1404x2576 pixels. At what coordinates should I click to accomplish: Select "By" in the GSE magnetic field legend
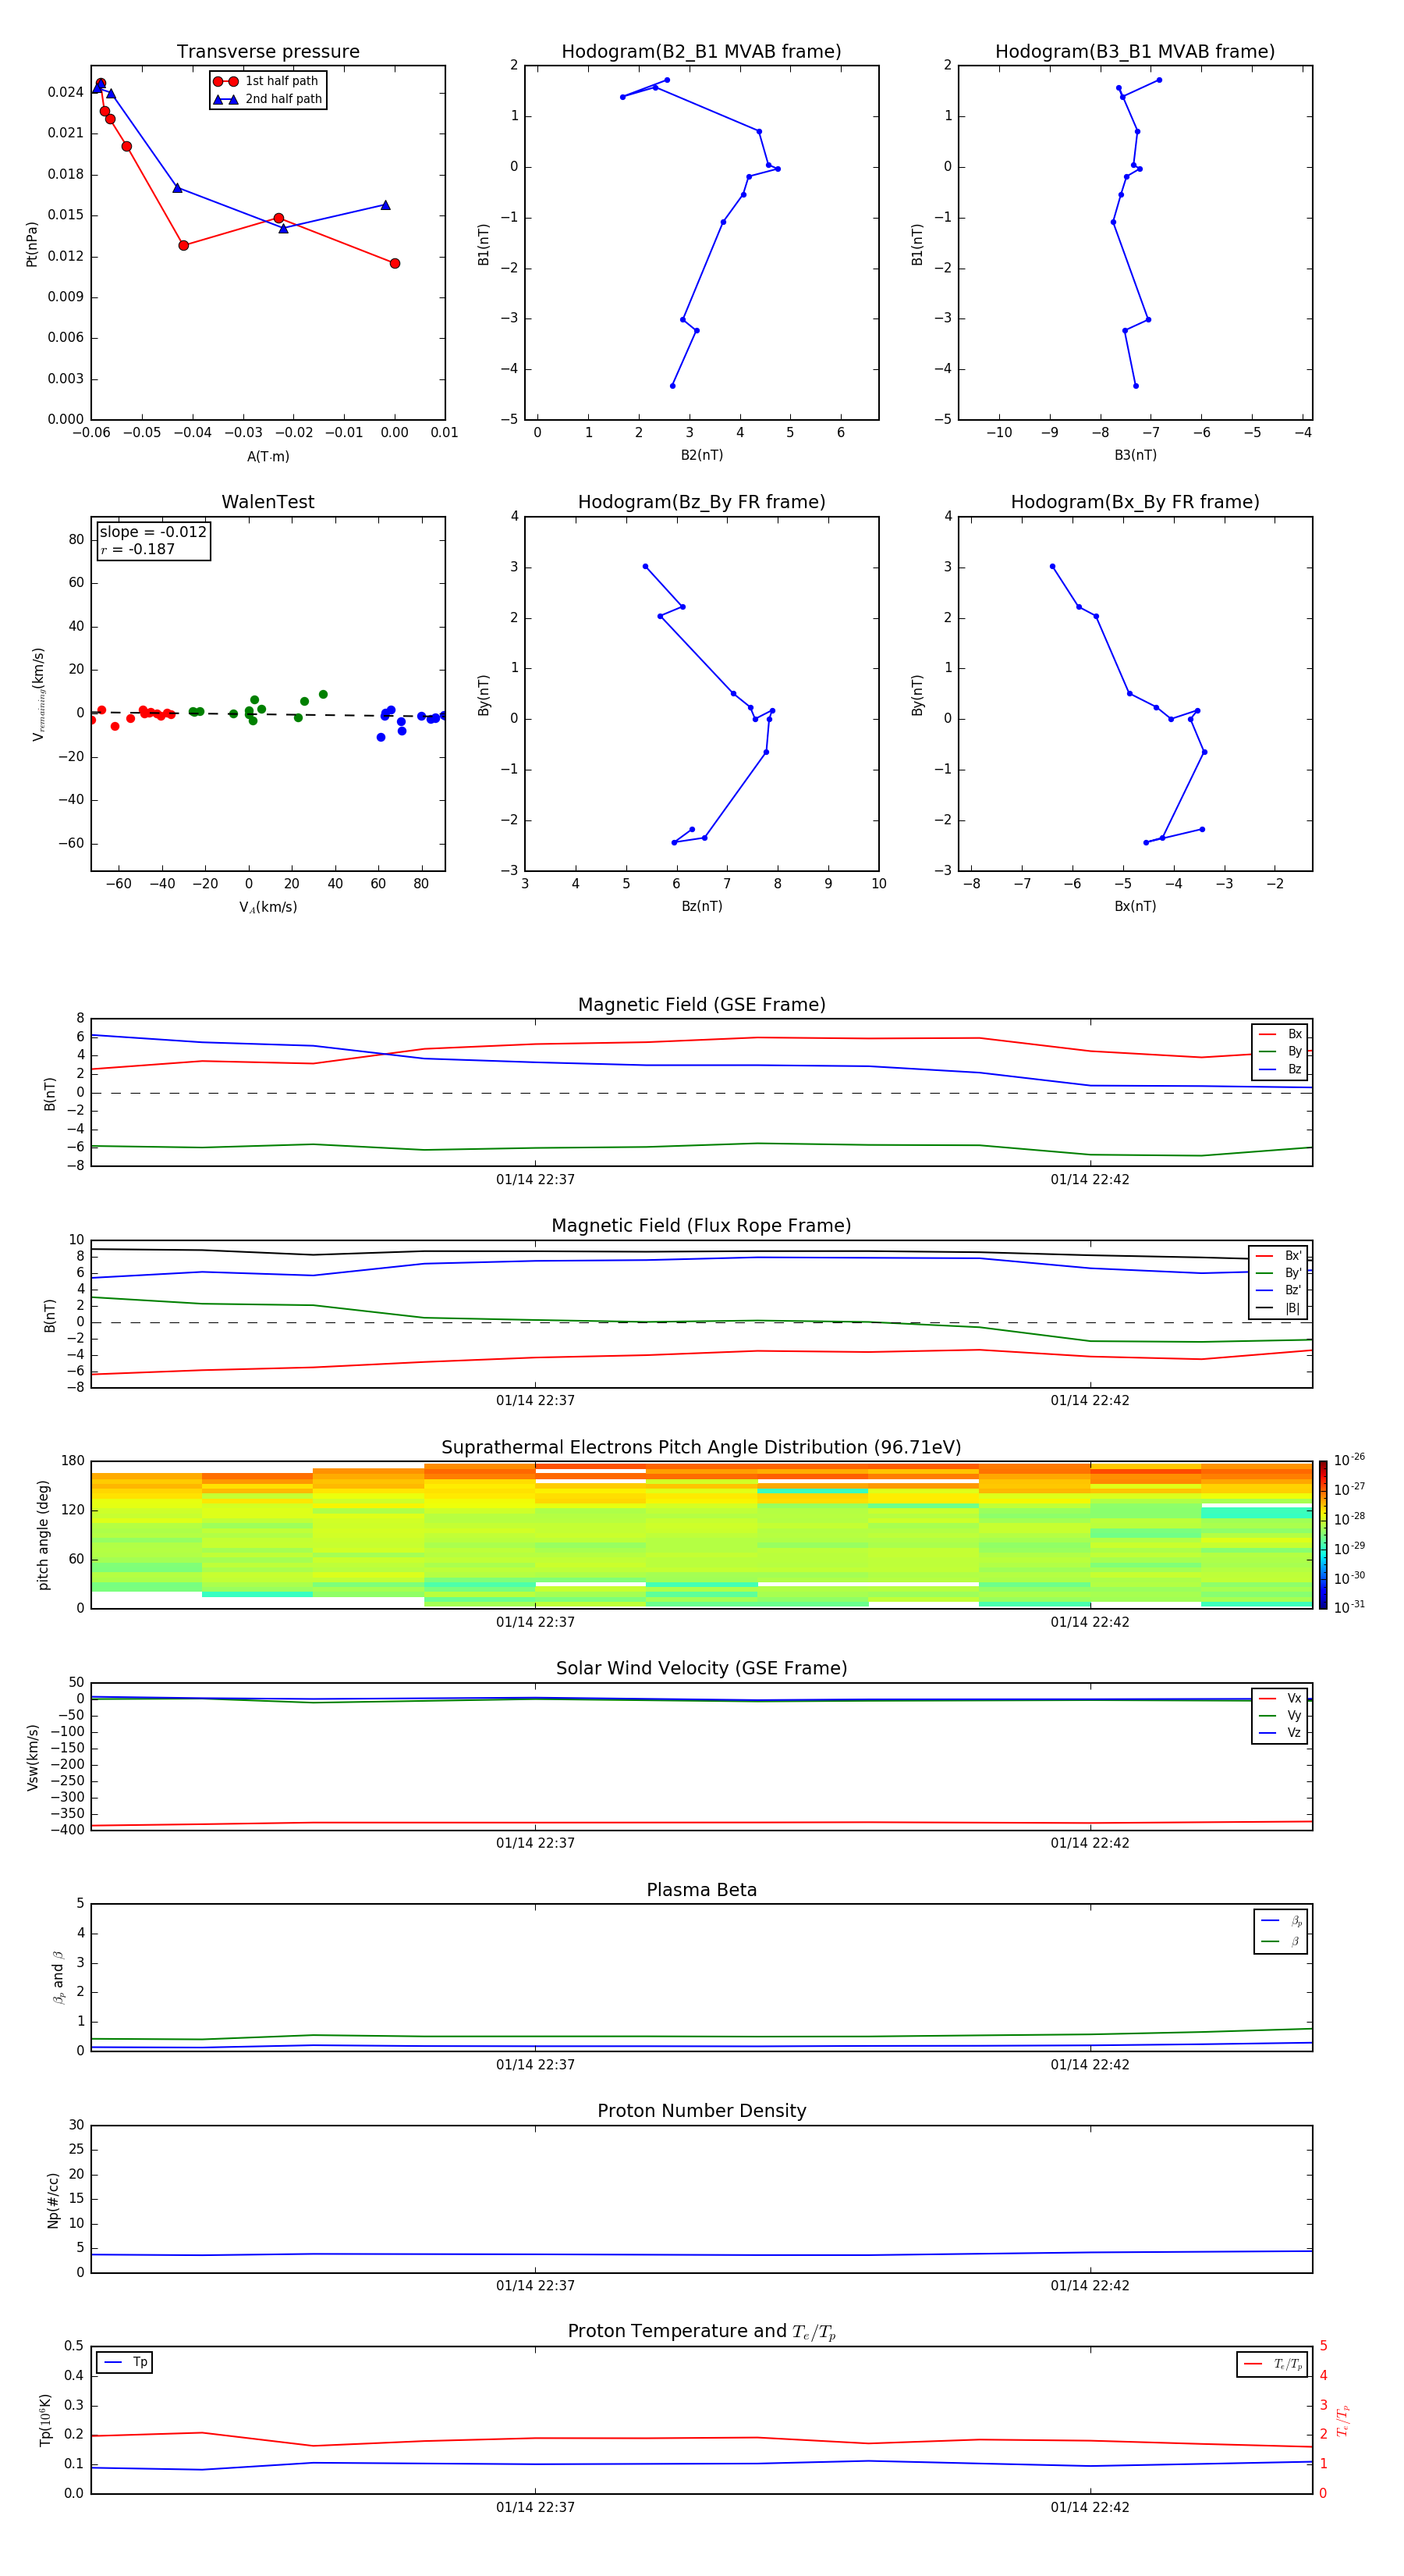click(x=1280, y=1051)
